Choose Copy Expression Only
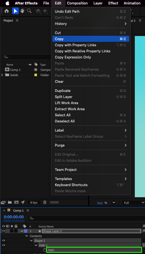This screenshot has height=254, width=145. [91, 57]
